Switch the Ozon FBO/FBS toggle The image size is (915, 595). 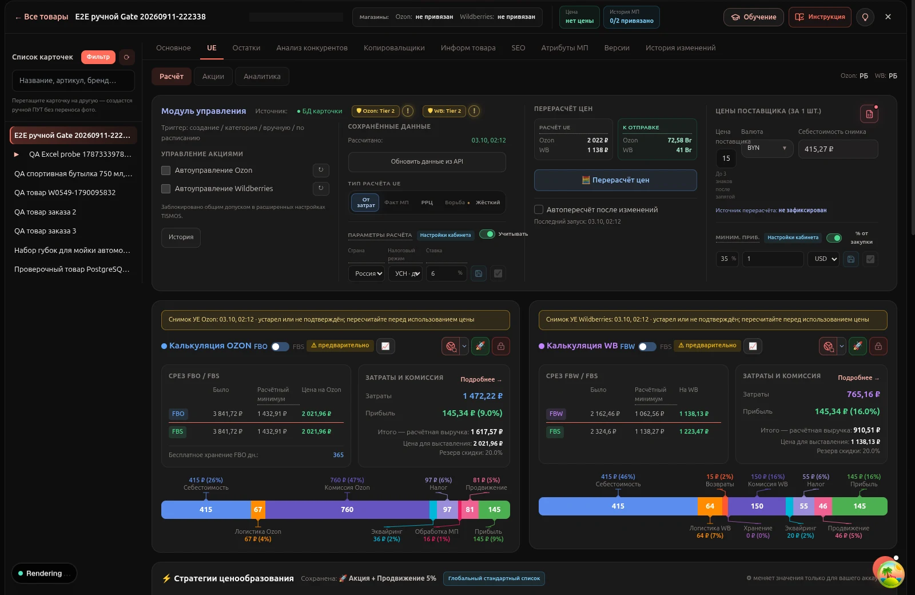click(x=280, y=347)
